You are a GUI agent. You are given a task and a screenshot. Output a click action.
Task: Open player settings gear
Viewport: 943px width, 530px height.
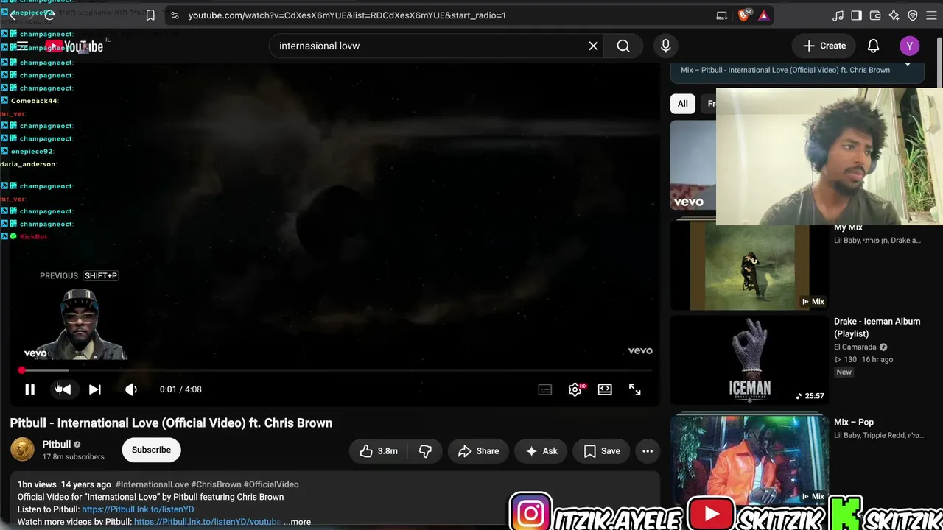tap(575, 389)
